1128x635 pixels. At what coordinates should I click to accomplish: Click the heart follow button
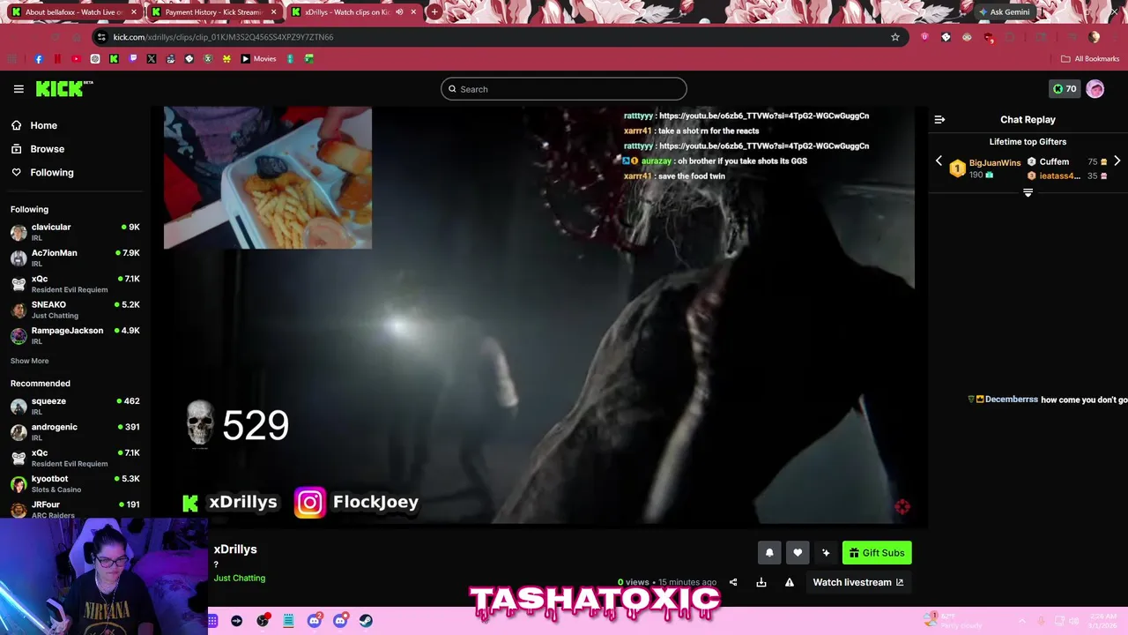click(x=798, y=553)
